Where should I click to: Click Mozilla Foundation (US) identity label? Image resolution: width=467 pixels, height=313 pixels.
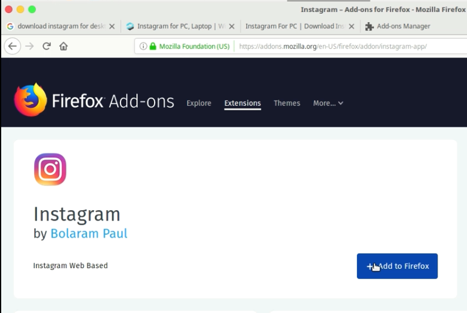pyautogui.click(x=194, y=46)
